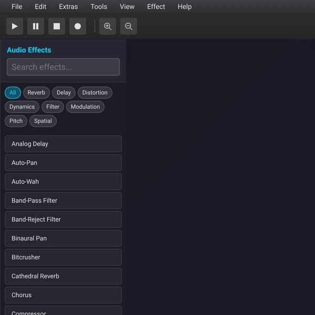Select the Band-Pass Filter effect

[x=63, y=201]
